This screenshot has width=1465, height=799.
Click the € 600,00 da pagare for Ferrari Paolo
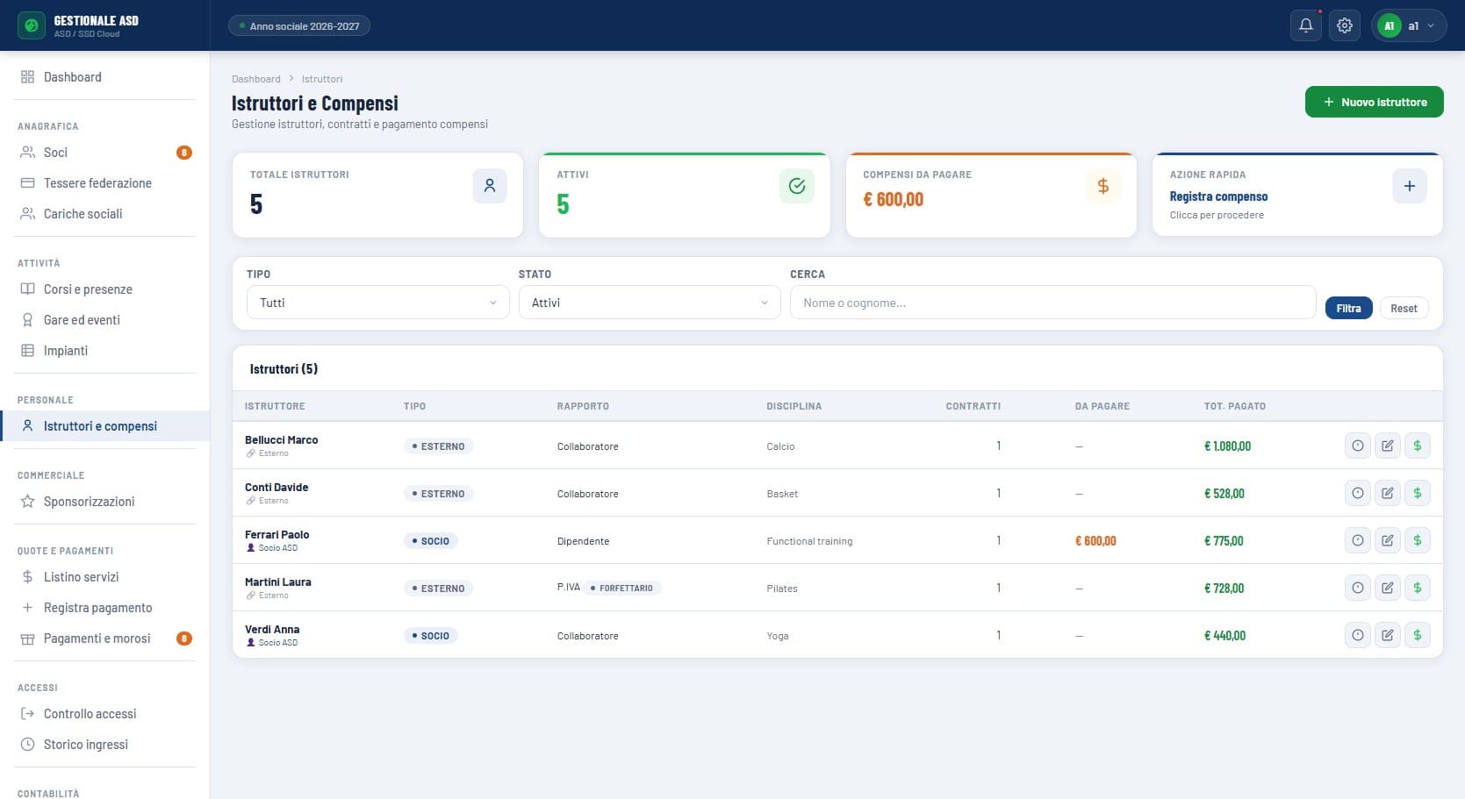[1095, 541]
